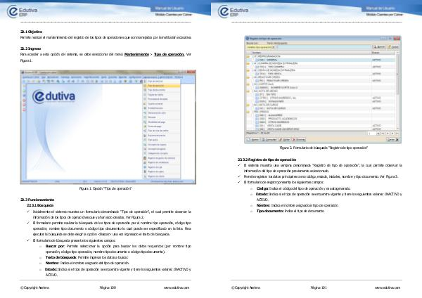This screenshot has height=298, width=422.
Task: Open the www.edutiva.com link on the left page footer
Action: coord(177,287)
